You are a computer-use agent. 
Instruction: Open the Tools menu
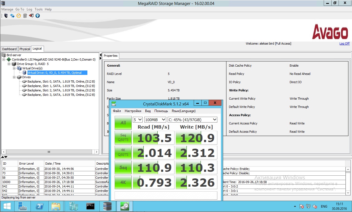(39, 9)
